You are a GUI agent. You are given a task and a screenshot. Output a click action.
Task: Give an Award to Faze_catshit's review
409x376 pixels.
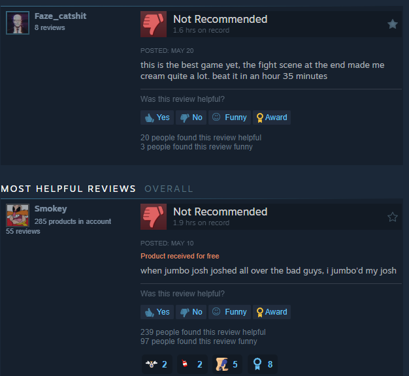click(x=272, y=117)
